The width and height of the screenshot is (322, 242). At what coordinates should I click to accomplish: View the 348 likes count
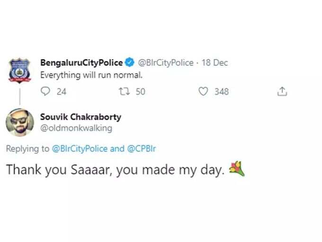[x=222, y=92]
